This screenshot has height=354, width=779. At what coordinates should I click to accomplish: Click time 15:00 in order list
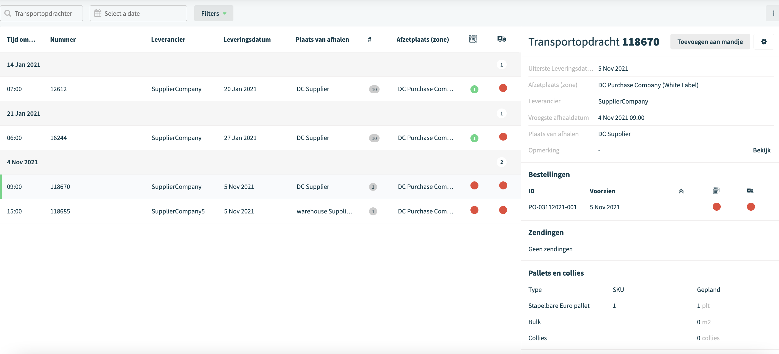[x=14, y=211]
